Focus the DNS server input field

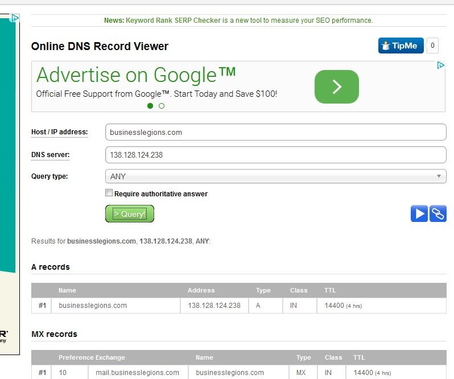[x=275, y=155]
